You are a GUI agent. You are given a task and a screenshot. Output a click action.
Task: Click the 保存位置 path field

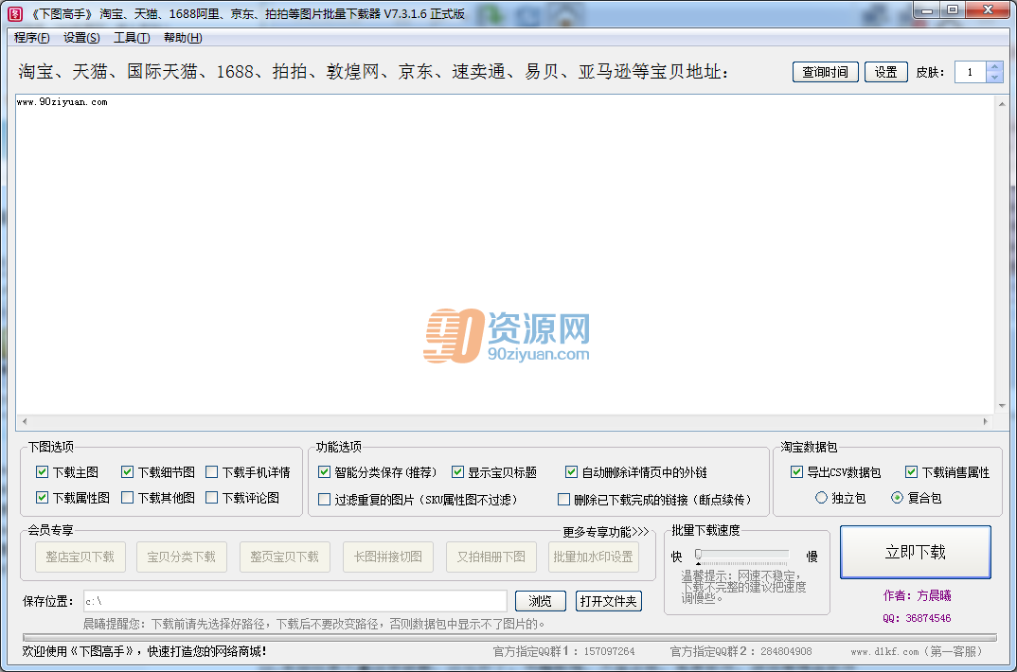tap(295, 601)
